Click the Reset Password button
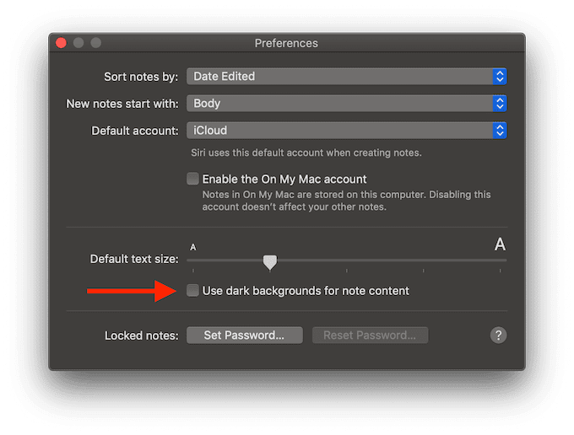Screen dimensions: 574x435 (x=370, y=336)
